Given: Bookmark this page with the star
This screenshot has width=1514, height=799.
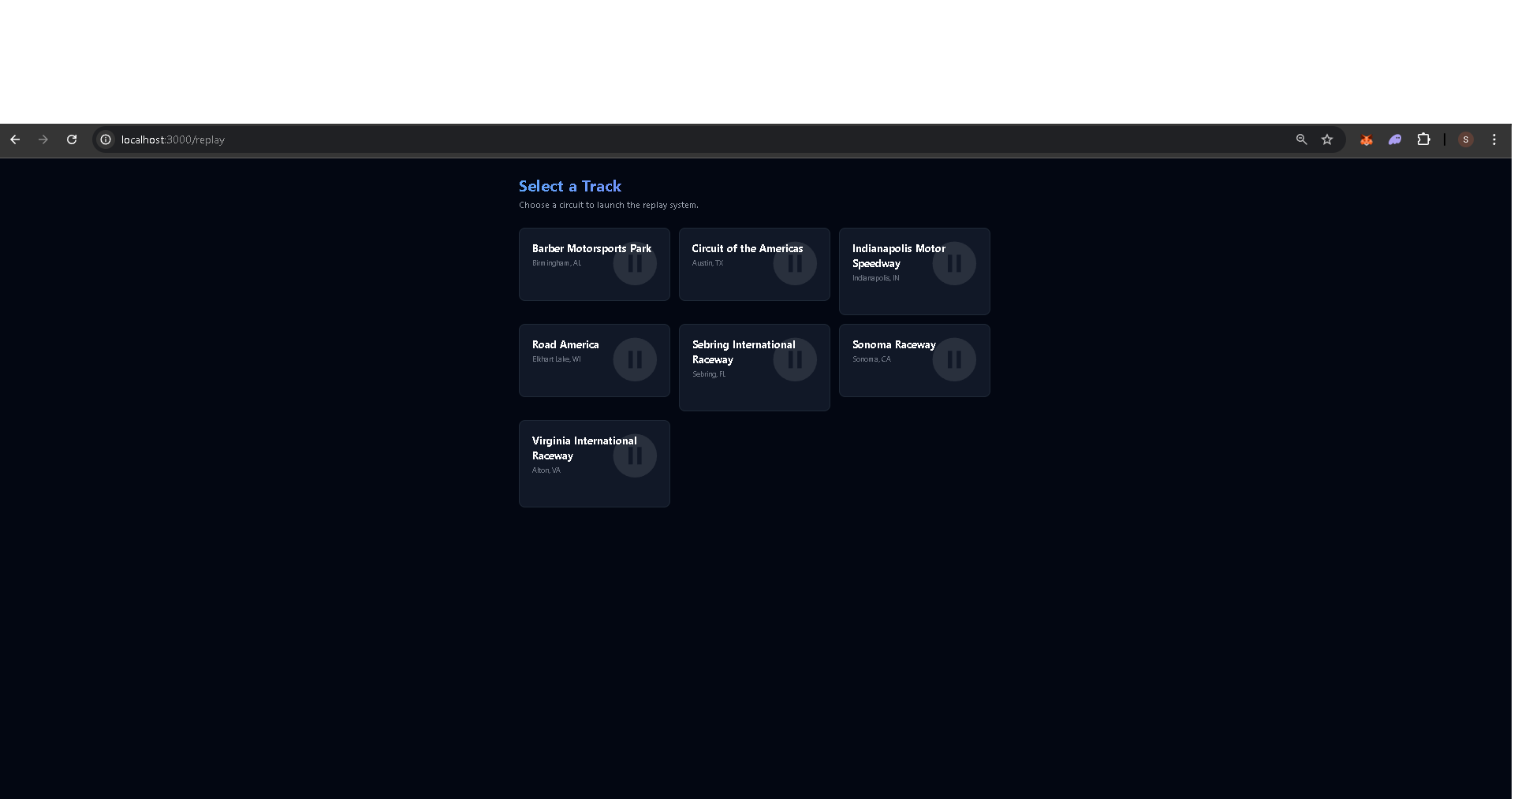Looking at the screenshot, I should (x=1327, y=139).
